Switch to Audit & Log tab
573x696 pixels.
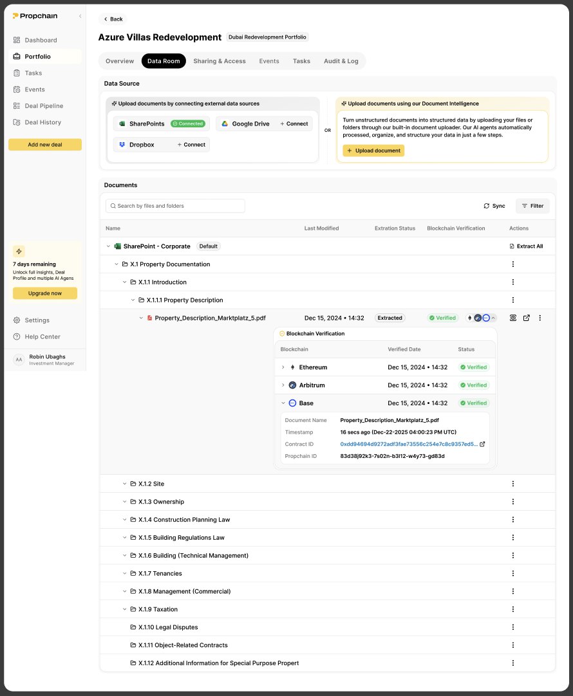tap(341, 61)
